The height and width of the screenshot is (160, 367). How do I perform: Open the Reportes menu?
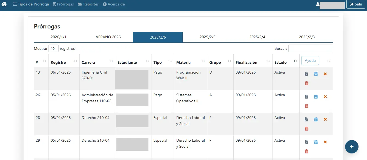[88, 4]
